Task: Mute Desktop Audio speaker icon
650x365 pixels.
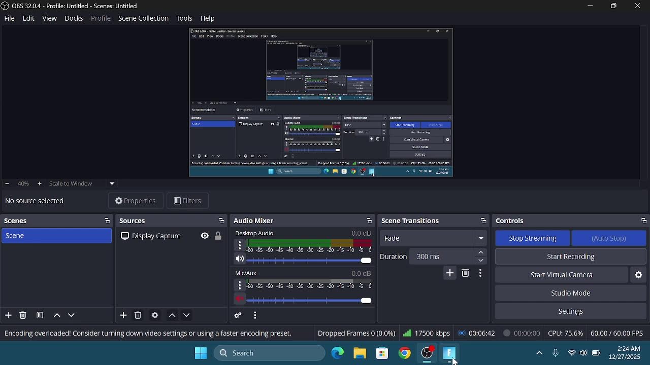Action: pyautogui.click(x=240, y=259)
